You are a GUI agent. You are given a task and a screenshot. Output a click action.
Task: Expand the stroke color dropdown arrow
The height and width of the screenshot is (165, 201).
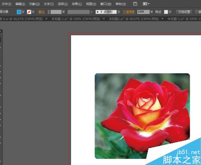[x=33, y=12]
